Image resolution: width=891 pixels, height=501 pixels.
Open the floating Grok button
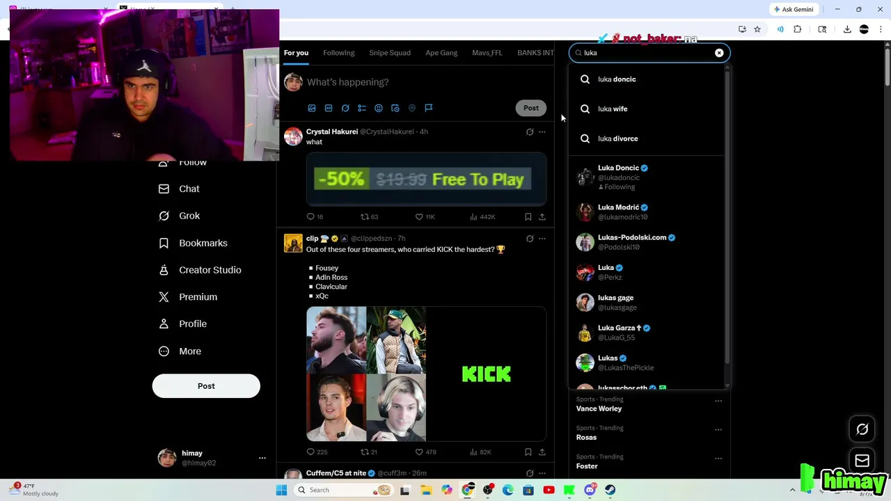tap(862, 429)
